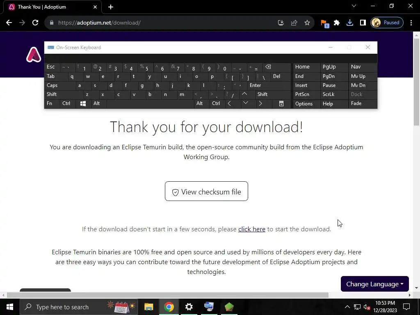Click Help key on On-Screen Keyboard

(x=334, y=104)
